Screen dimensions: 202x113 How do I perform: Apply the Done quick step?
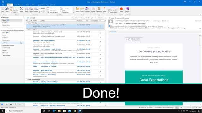tap(63, 10)
